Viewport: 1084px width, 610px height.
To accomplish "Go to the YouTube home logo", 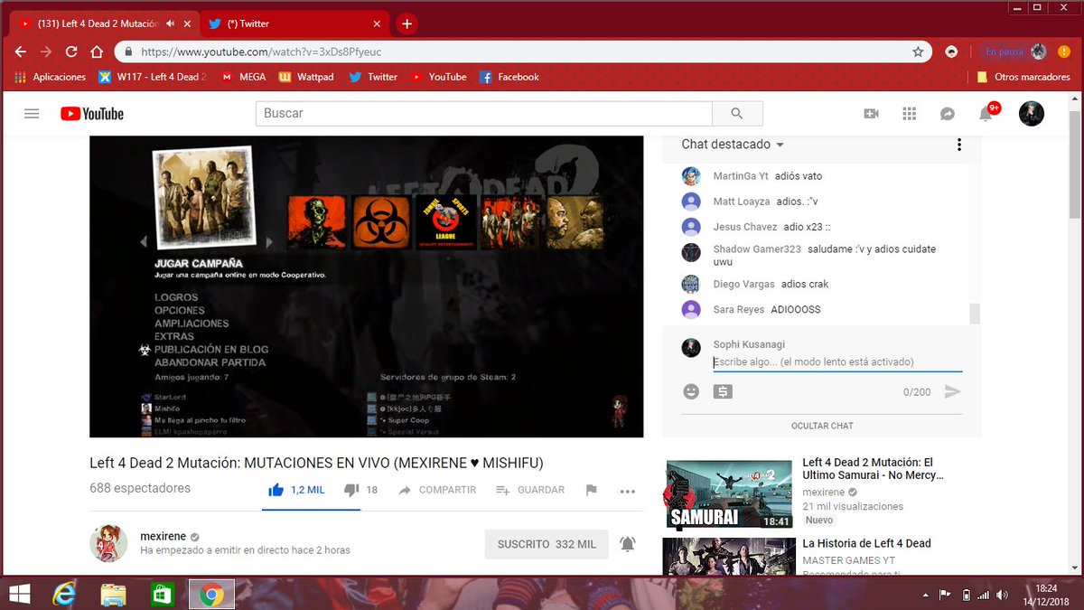I will click(x=92, y=114).
